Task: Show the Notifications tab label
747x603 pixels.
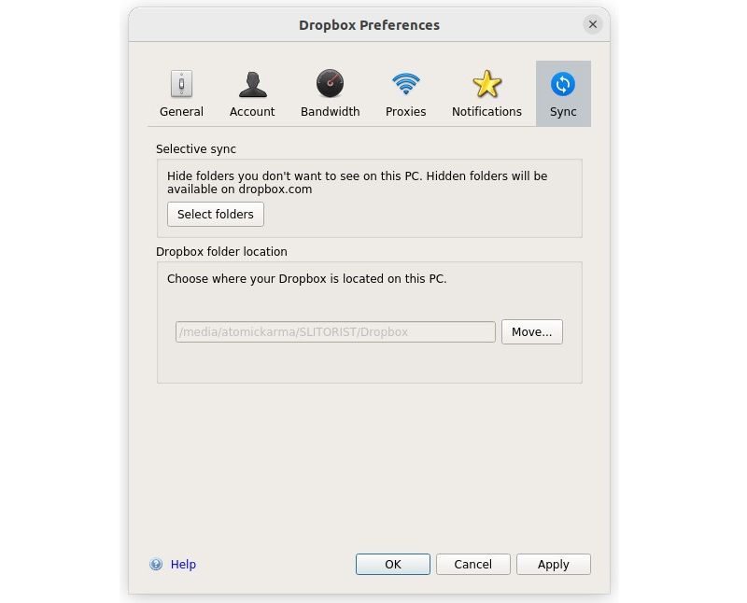Action: pyautogui.click(x=486, y=112)
